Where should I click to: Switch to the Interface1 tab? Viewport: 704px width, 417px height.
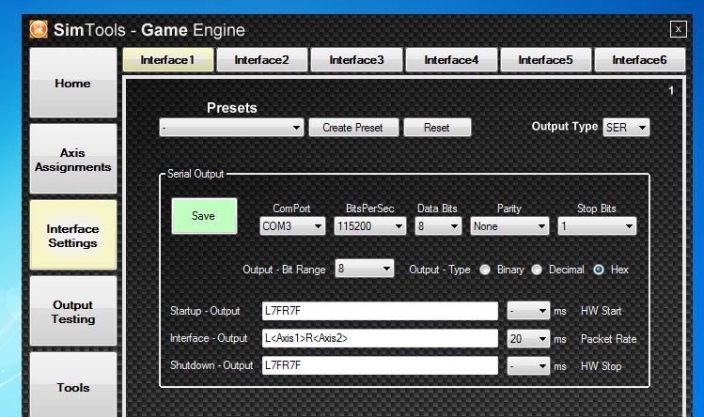point(168,60)
